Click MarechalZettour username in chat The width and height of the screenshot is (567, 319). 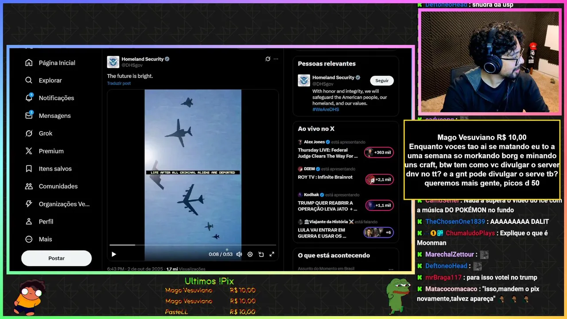click(450, 254)
